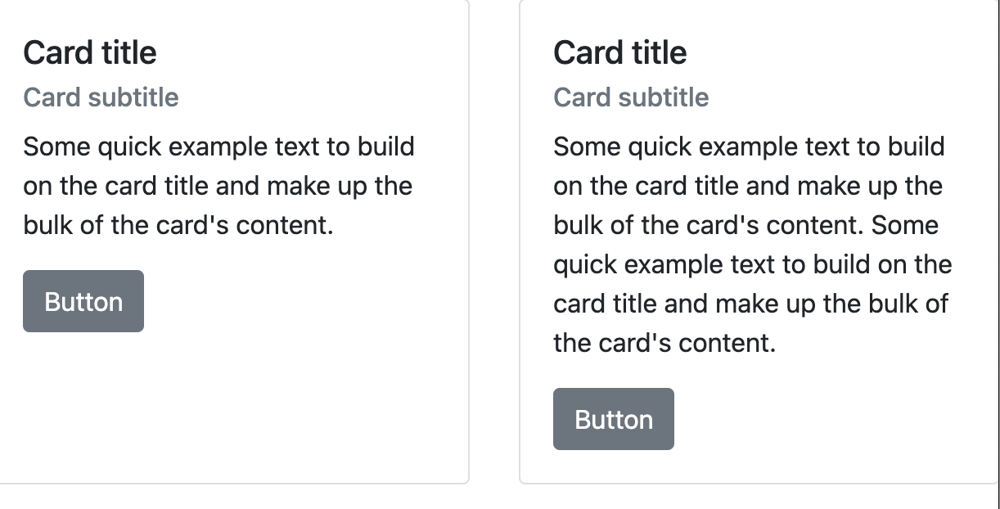
Task: Click the Card subtitle on the right card
Action: click(x=631, y=97)
